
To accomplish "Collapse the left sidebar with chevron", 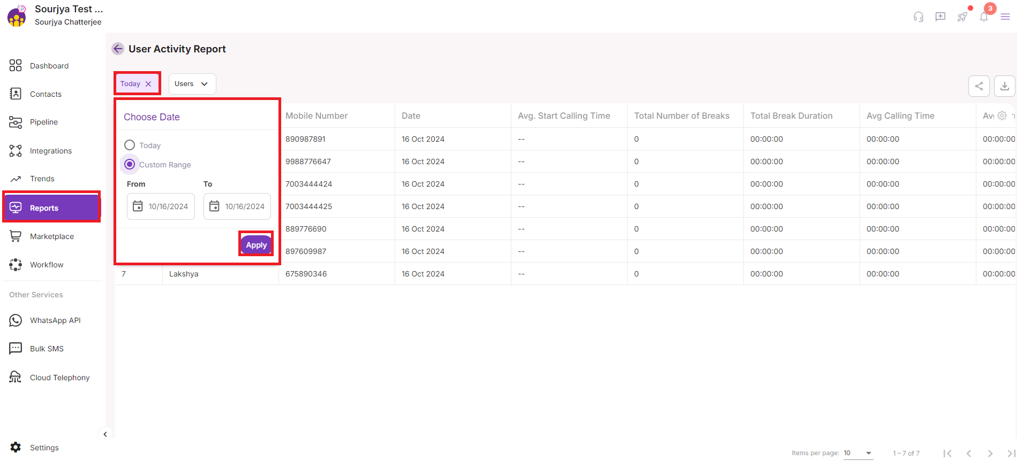I will 105,434.
